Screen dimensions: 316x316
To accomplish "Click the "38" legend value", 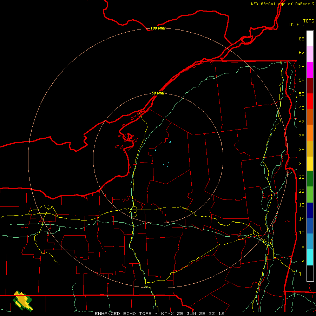I will [x=302, y=136].
